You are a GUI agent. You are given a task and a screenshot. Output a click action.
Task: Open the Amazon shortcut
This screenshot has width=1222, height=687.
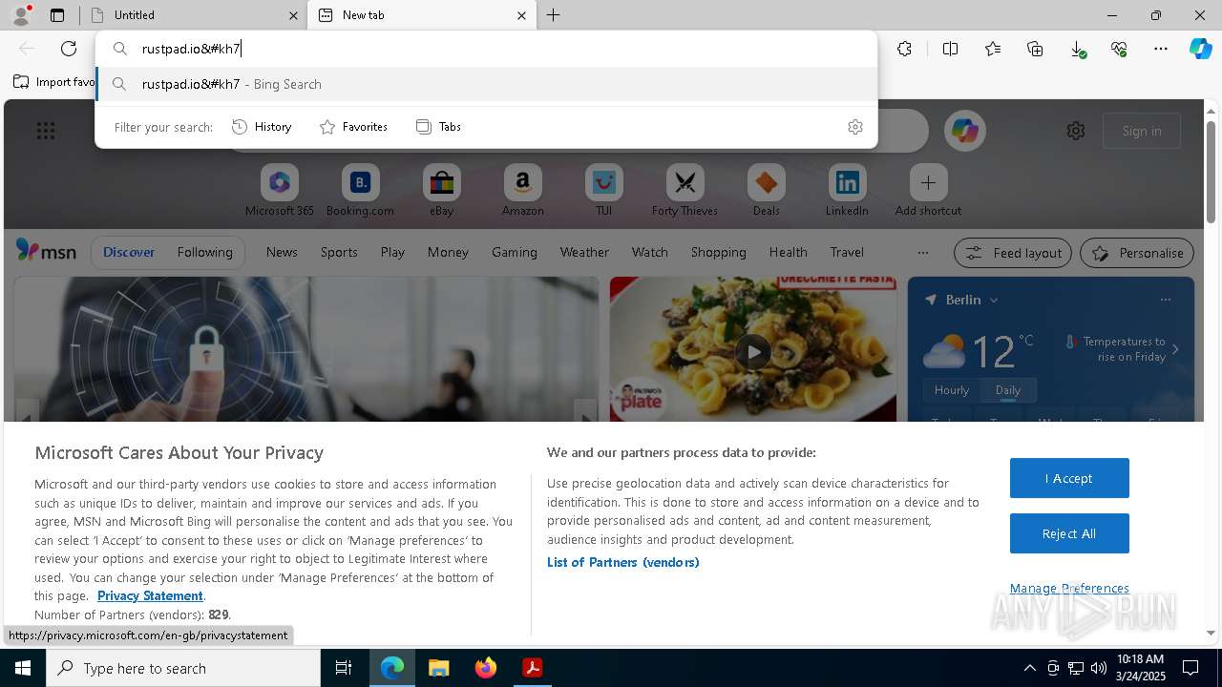tap(522, 191)
